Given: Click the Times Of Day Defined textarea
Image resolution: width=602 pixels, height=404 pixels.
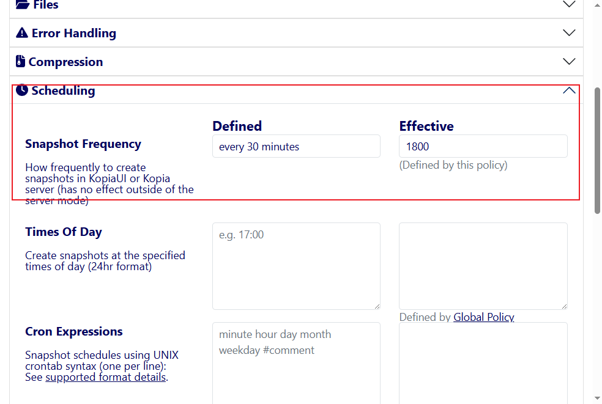Looking at the screenshot, I should pos(296,266).
